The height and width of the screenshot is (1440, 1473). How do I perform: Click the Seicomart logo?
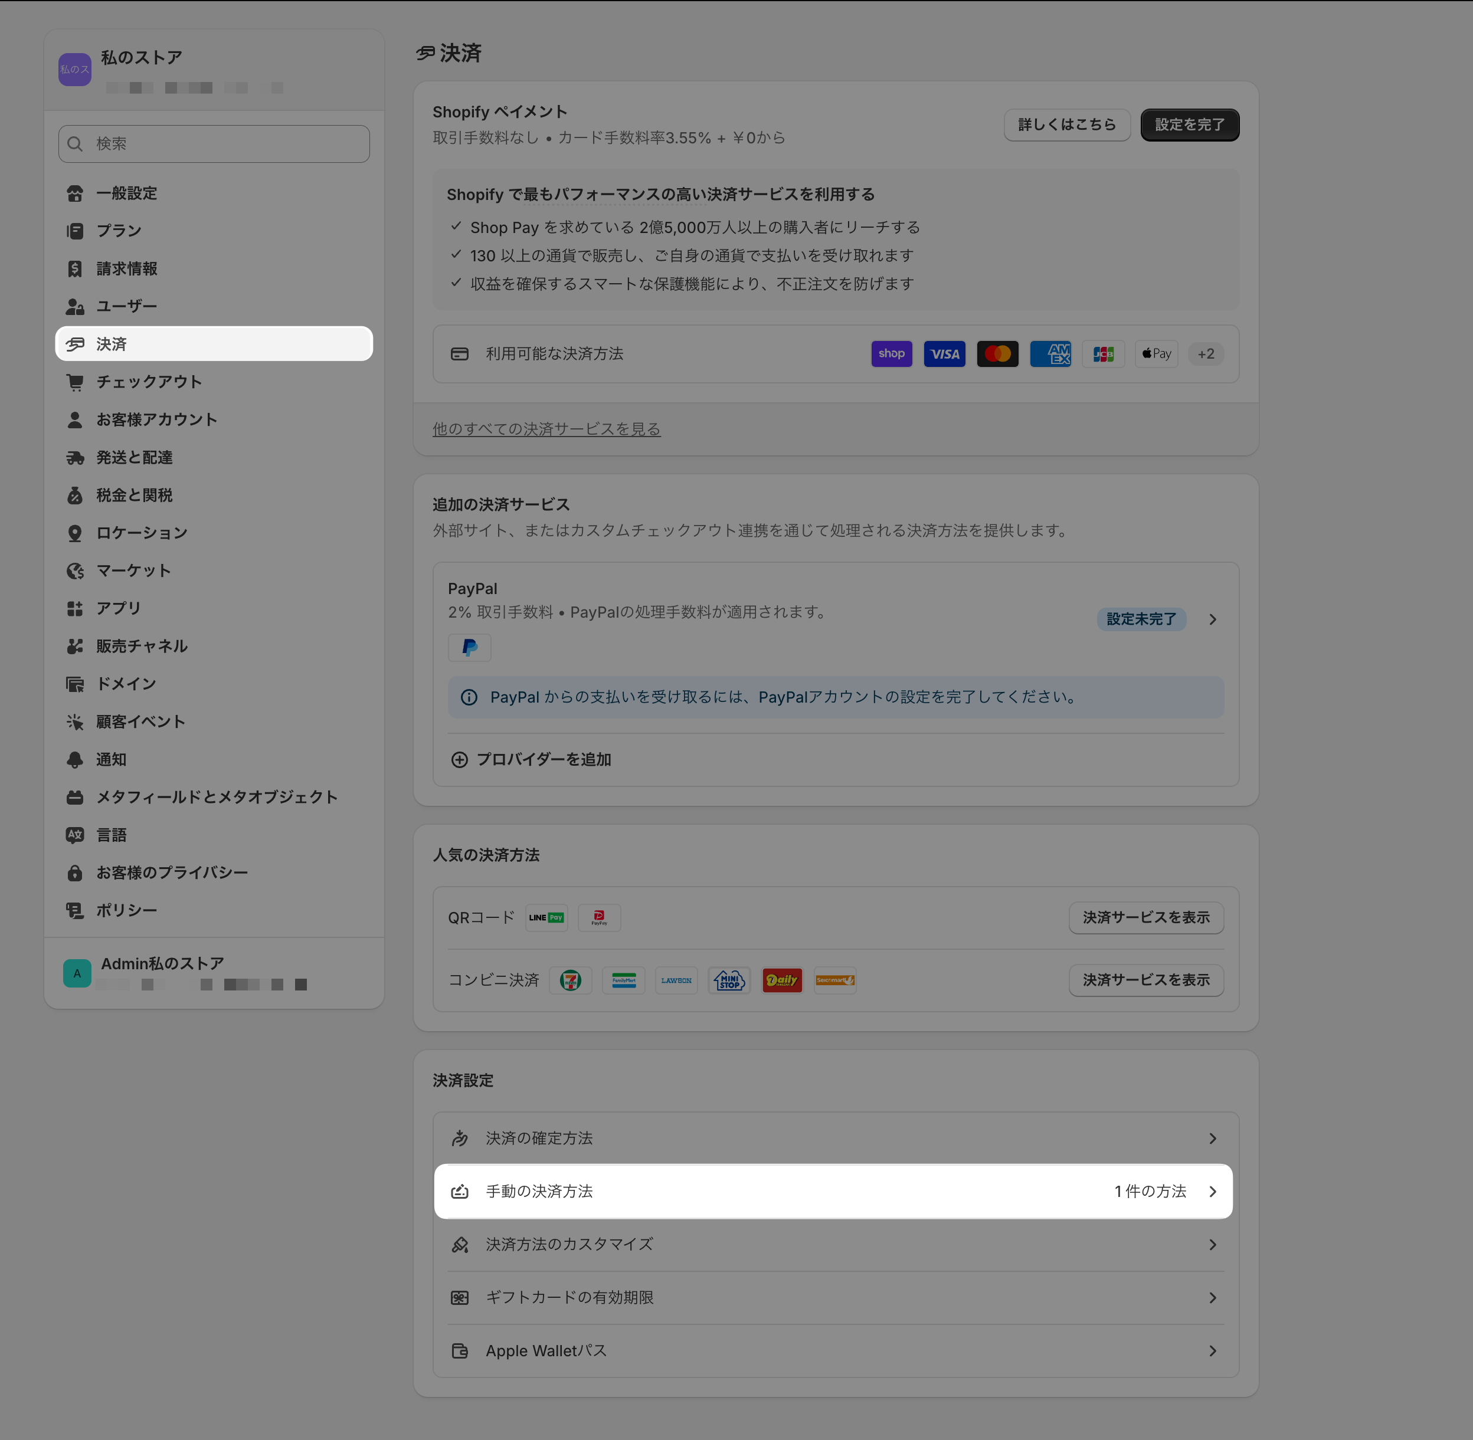tap(835, 980)
